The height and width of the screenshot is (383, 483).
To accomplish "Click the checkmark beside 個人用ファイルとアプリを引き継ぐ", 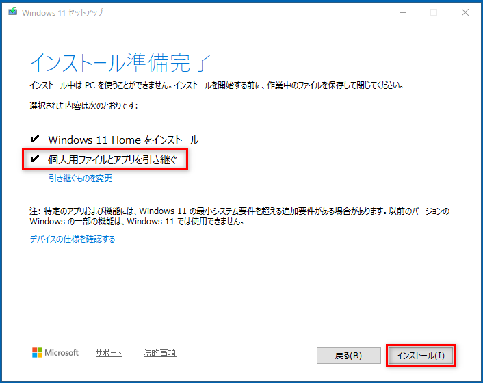I will [34, 158].
